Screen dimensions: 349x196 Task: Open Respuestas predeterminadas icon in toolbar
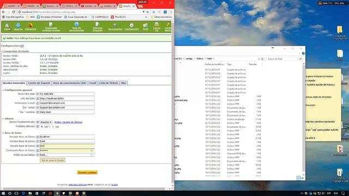(x=51, y=27)
